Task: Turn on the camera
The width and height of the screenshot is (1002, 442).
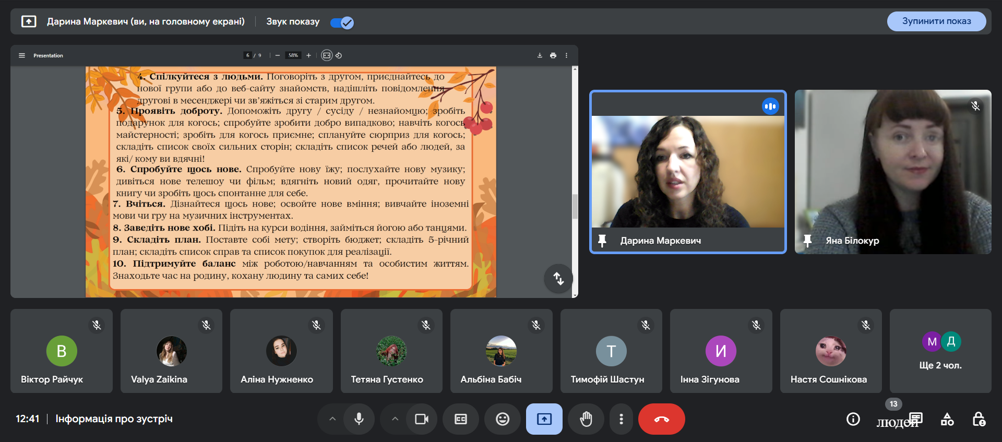Action: tap(422, 419)
